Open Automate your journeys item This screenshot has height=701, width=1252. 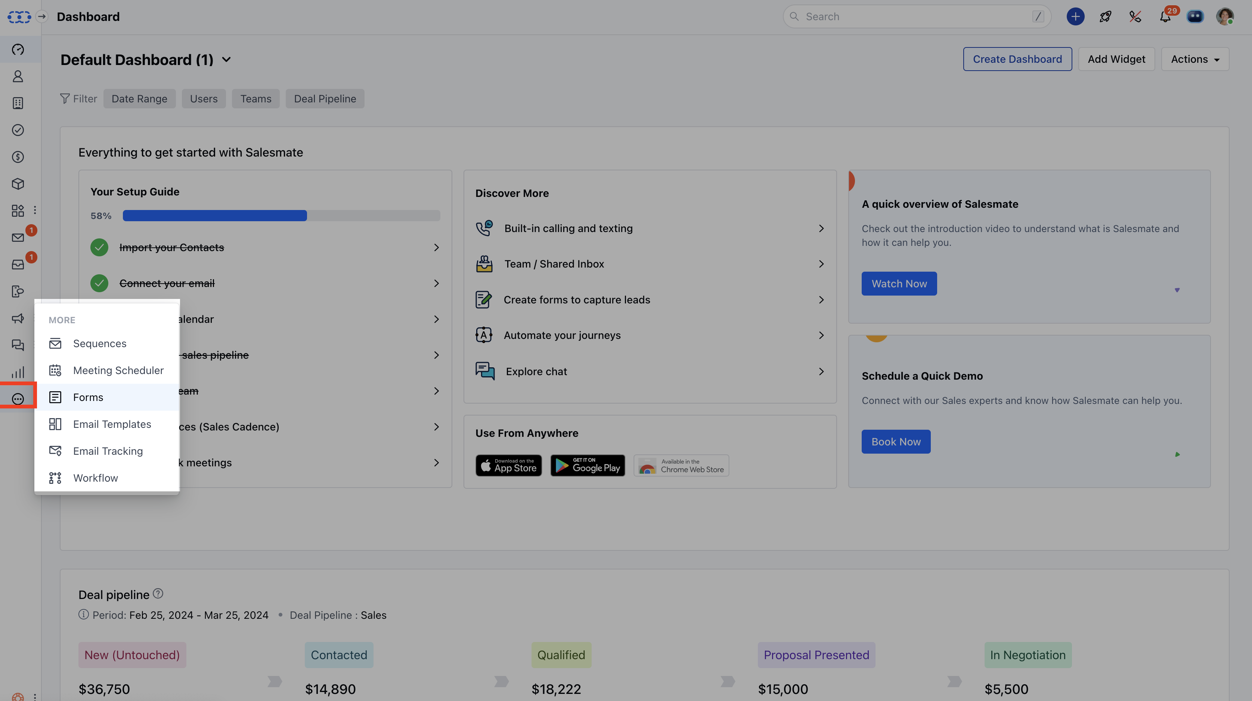click(x=650, y=336)
